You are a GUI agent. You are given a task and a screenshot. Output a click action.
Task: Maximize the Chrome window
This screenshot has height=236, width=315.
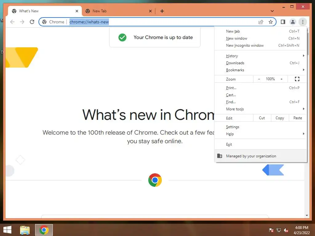292,7
